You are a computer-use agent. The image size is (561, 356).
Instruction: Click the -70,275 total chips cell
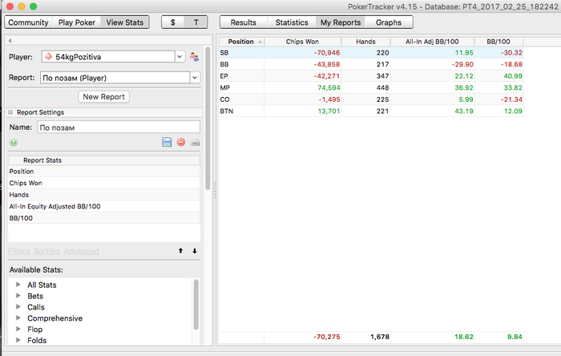coord(303,337)
